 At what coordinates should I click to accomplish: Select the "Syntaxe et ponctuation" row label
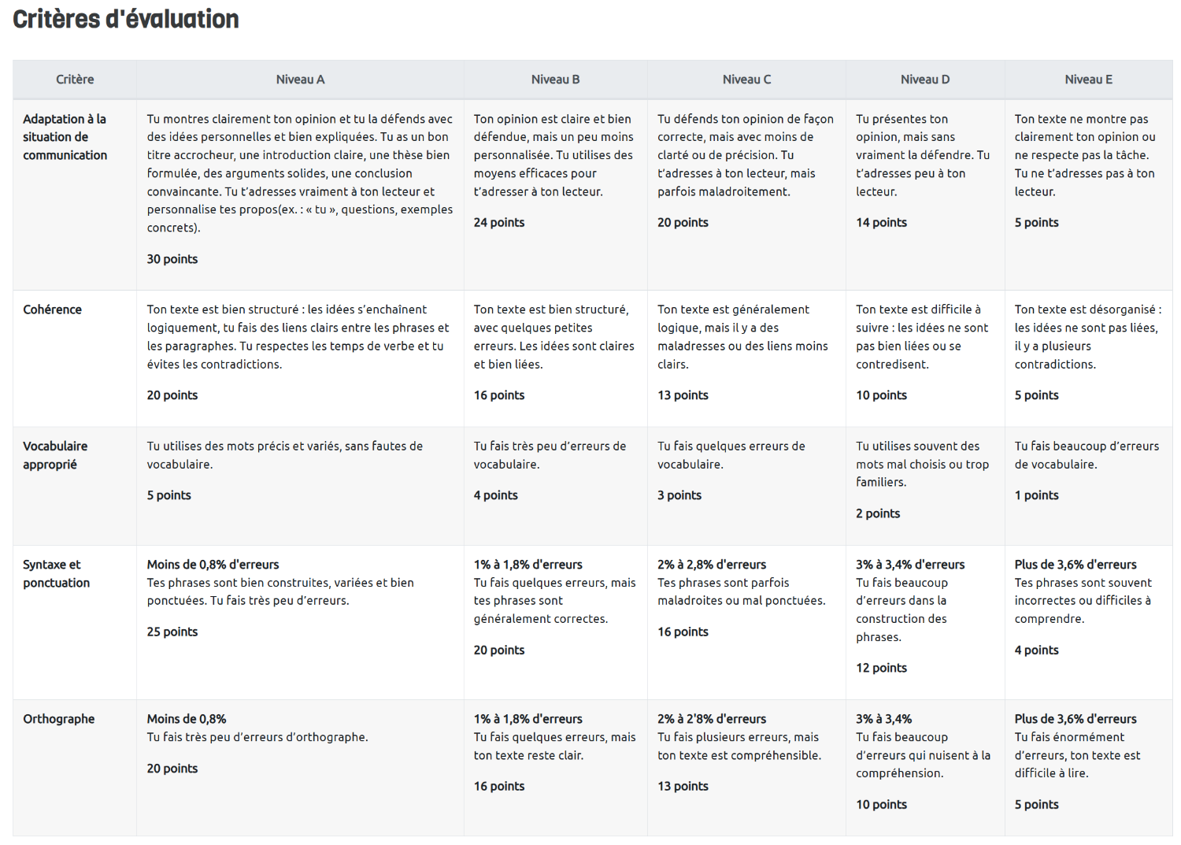pyautogui.click(x=56, y=573)
